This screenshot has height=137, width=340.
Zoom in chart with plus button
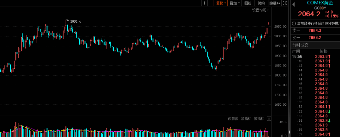pos(204,3)
